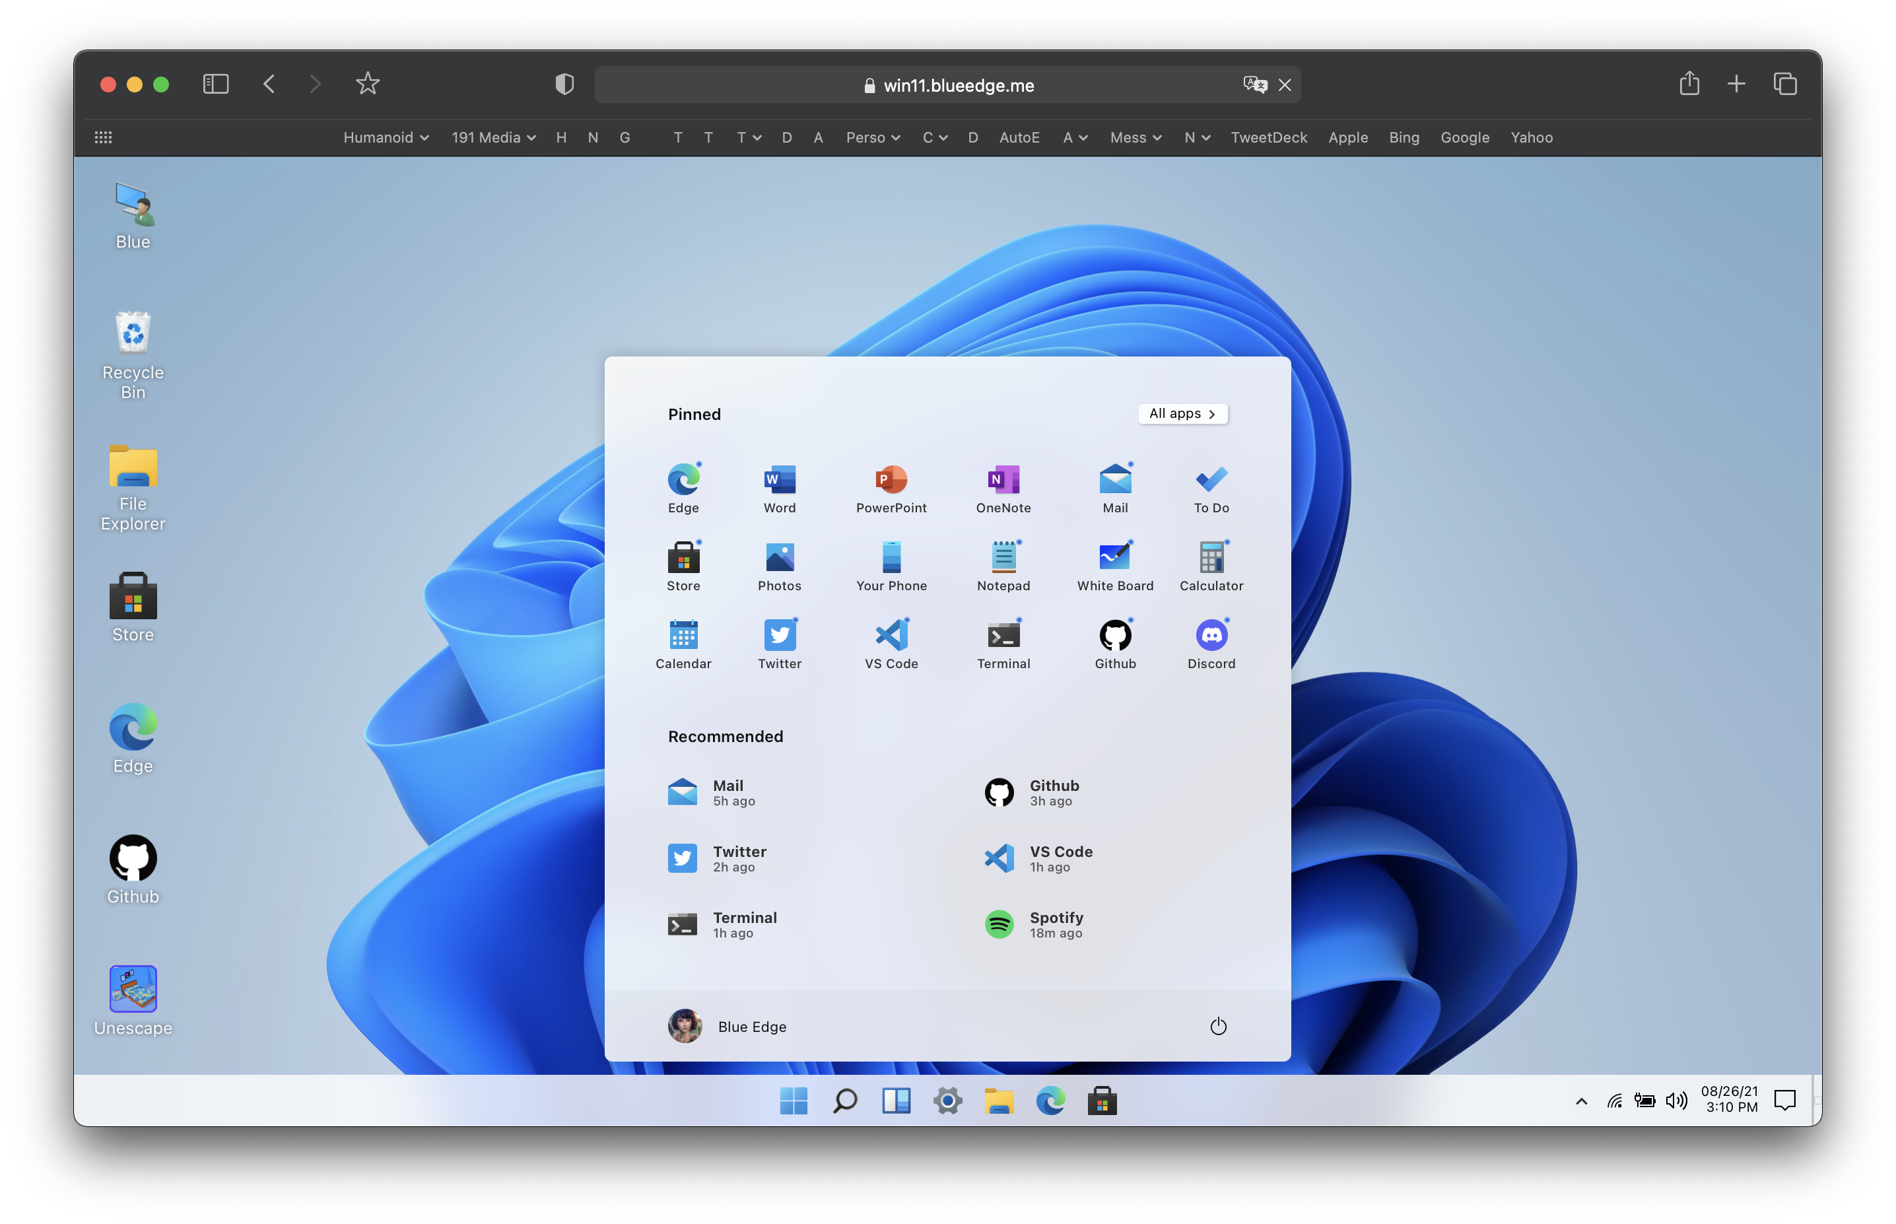Select Mess menu in browser bookmarks bar
Viewport: 1896px width, 1224px height.
pos(1135,137)
